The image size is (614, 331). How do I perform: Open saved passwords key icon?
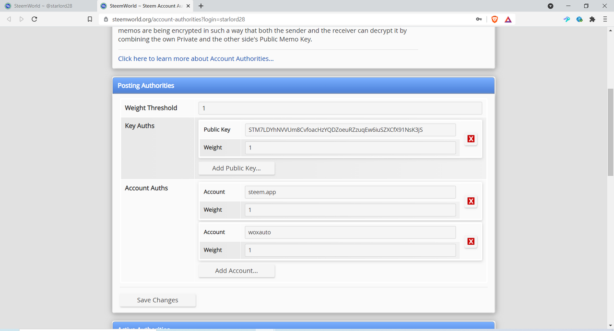tap(479, 19)
